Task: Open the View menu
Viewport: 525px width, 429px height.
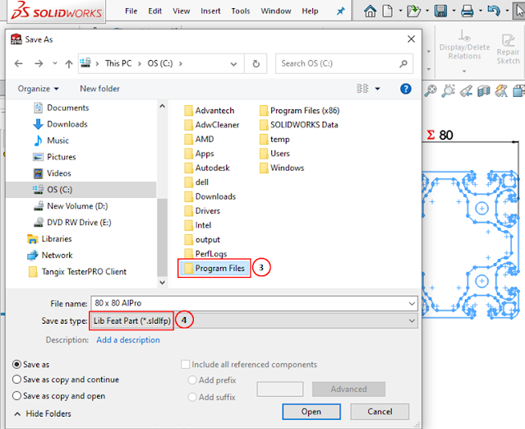Action: tap(181, 11)
